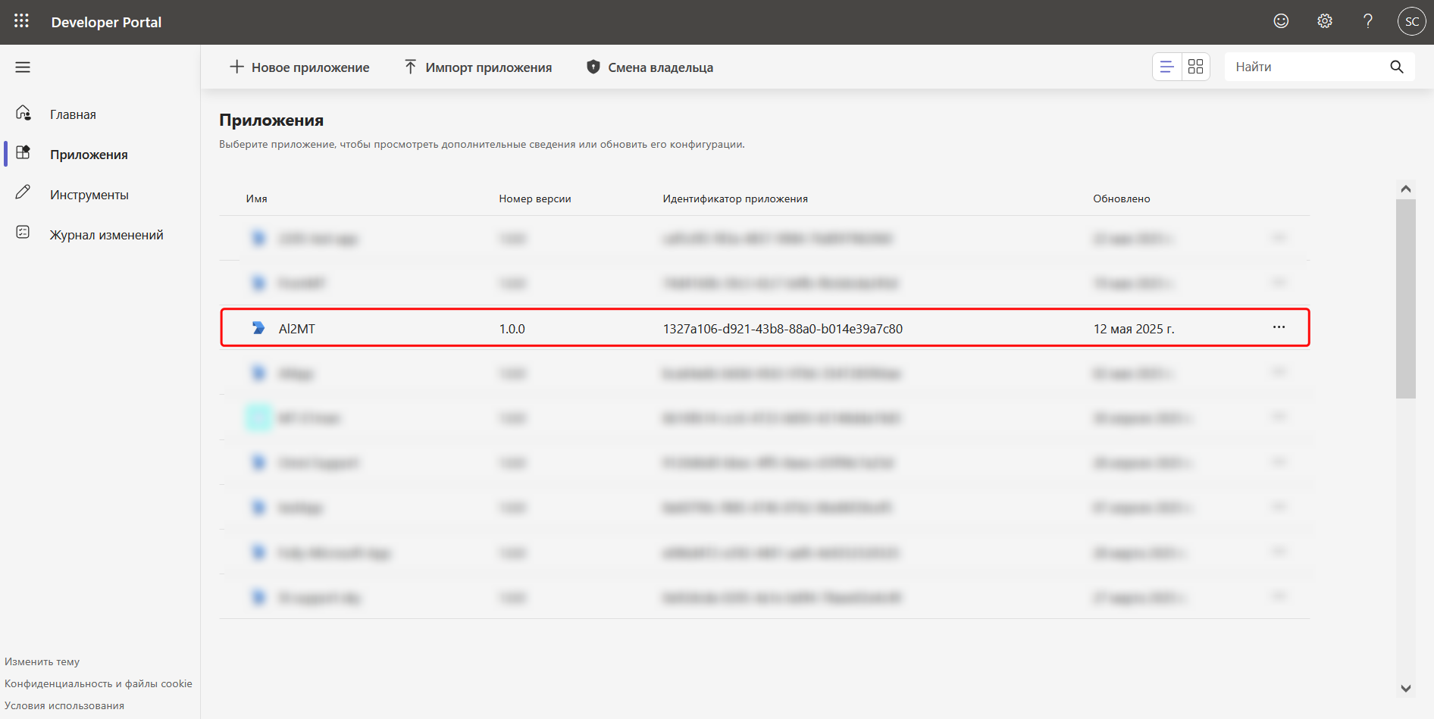Viewport: 1434px width, 719px height.
Task: Collapse the sidebar with hamburger icon
Action: (x=23, y=67)
